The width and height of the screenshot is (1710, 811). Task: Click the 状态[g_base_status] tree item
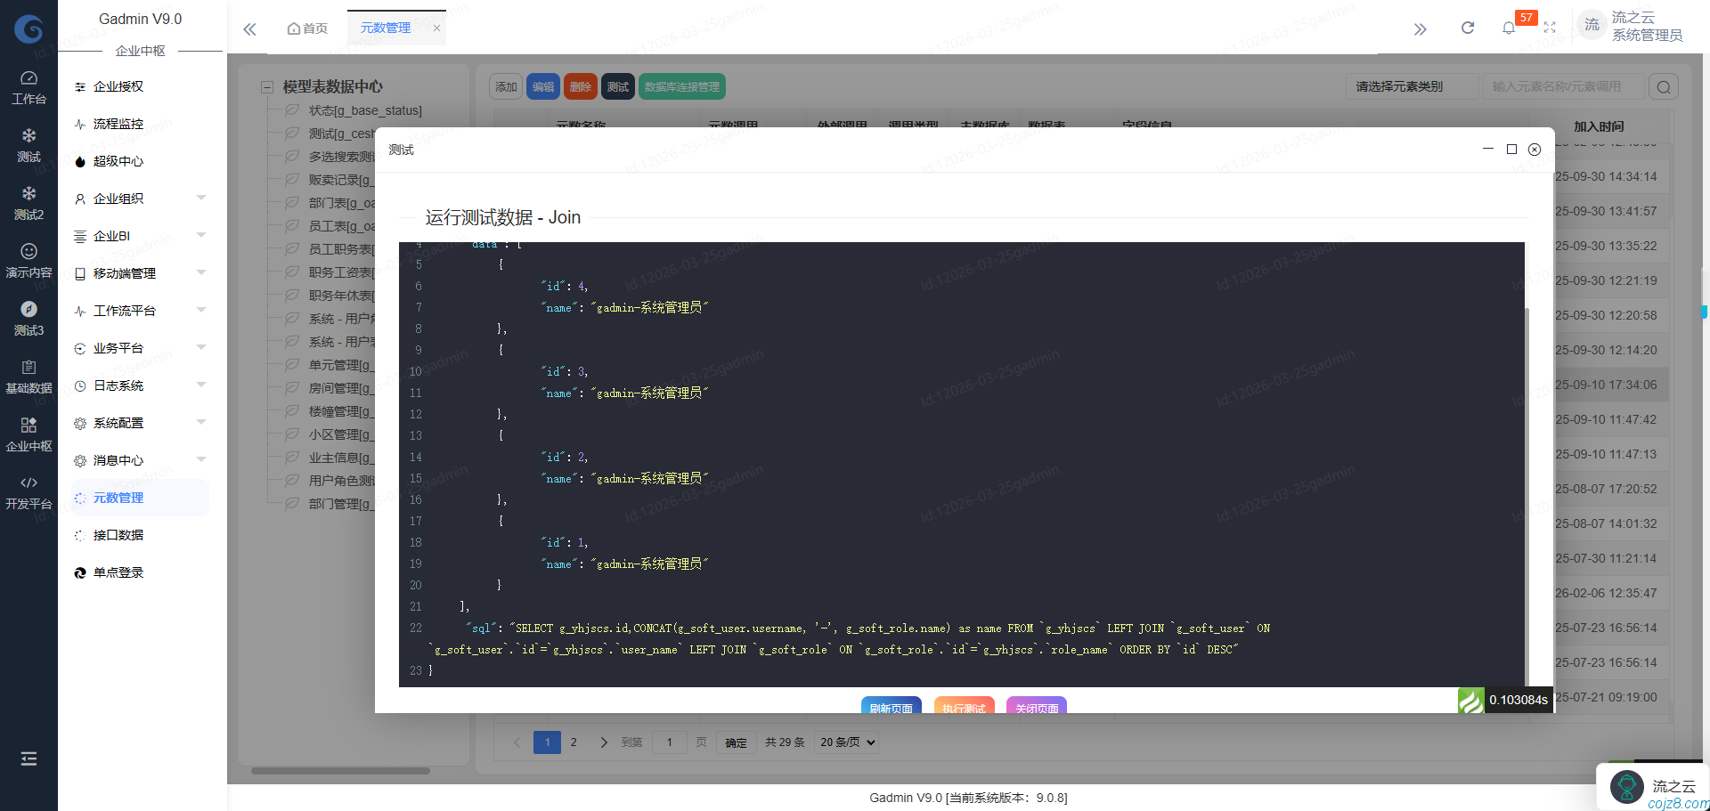pos(365,110)
